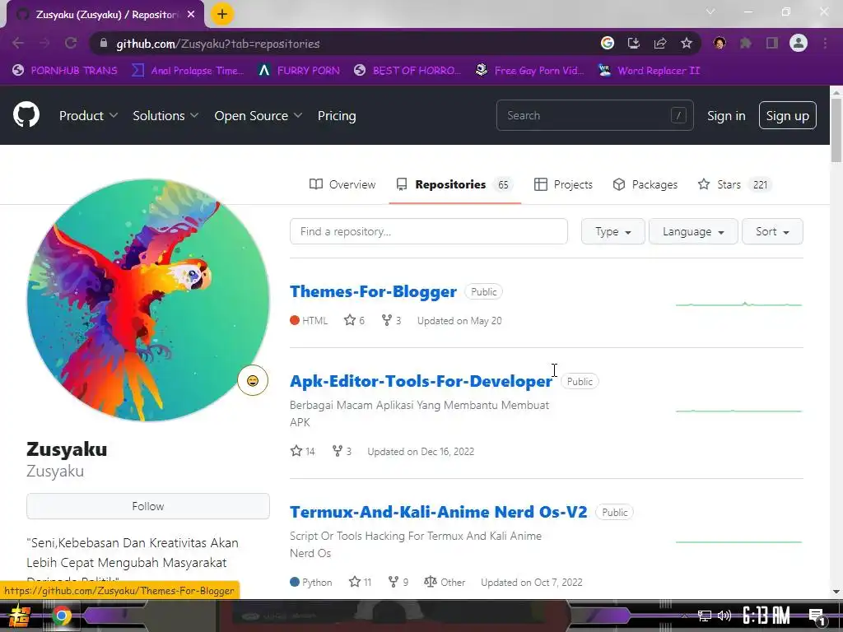
Task: Open the Word Replacer II bookmark
Action: point(650,71)
